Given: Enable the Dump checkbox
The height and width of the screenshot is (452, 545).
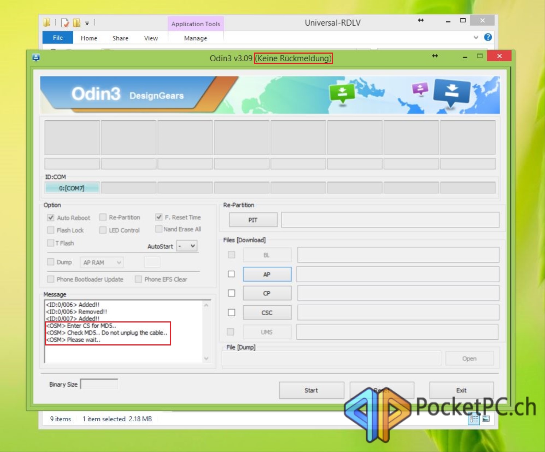Looking at the screenshot, I should pos(51,262).
